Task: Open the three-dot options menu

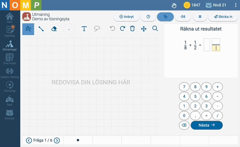Action: 235,5
